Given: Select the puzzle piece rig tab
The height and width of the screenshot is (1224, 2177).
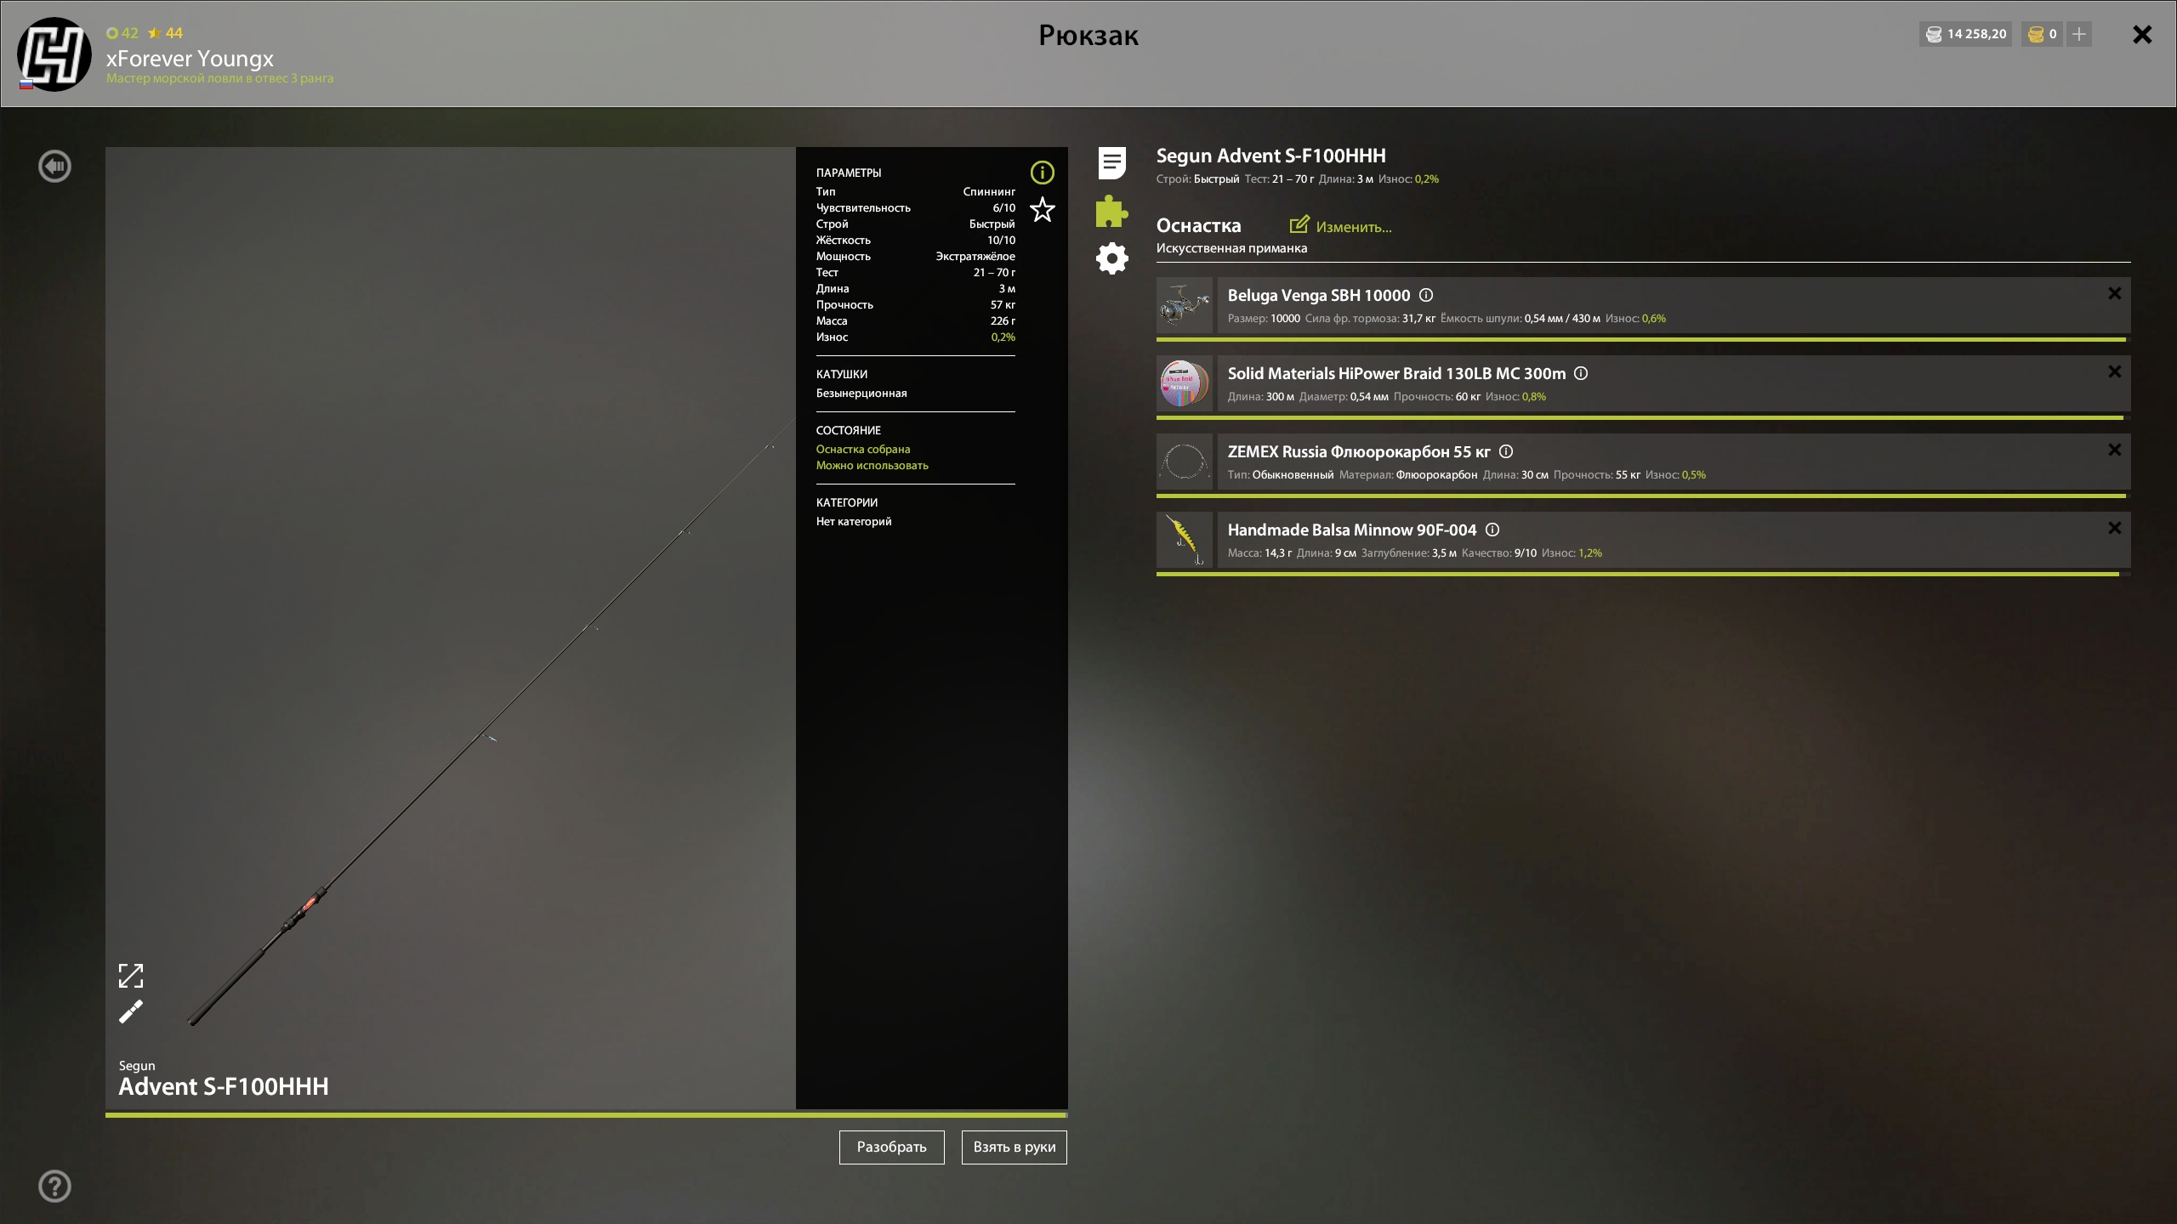Looking at the screenshot, I should tap(1111, 211).
